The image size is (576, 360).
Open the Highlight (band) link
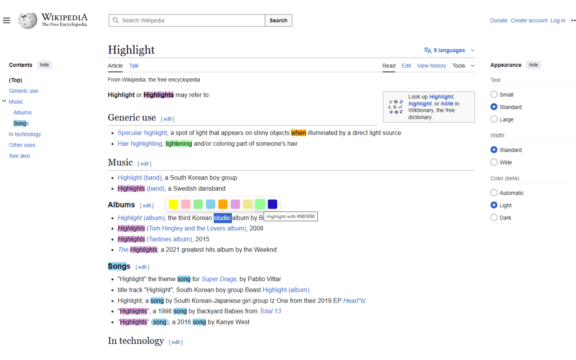(139, 178)
